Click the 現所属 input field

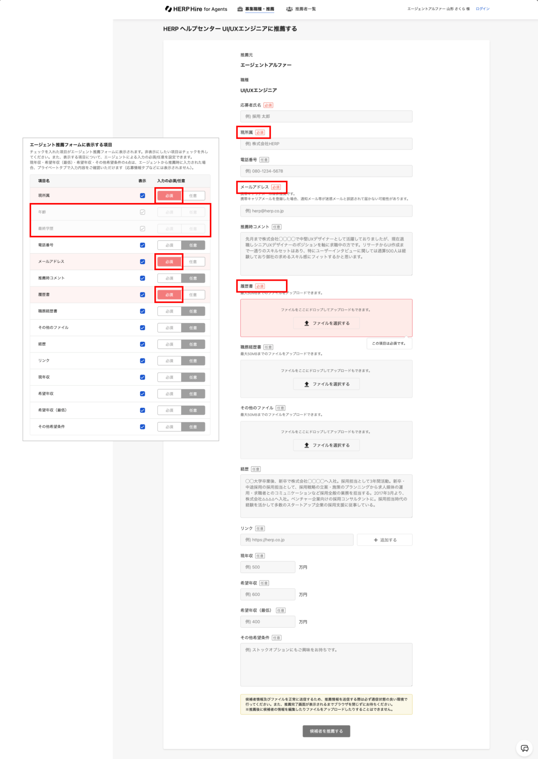coord(326,144)
